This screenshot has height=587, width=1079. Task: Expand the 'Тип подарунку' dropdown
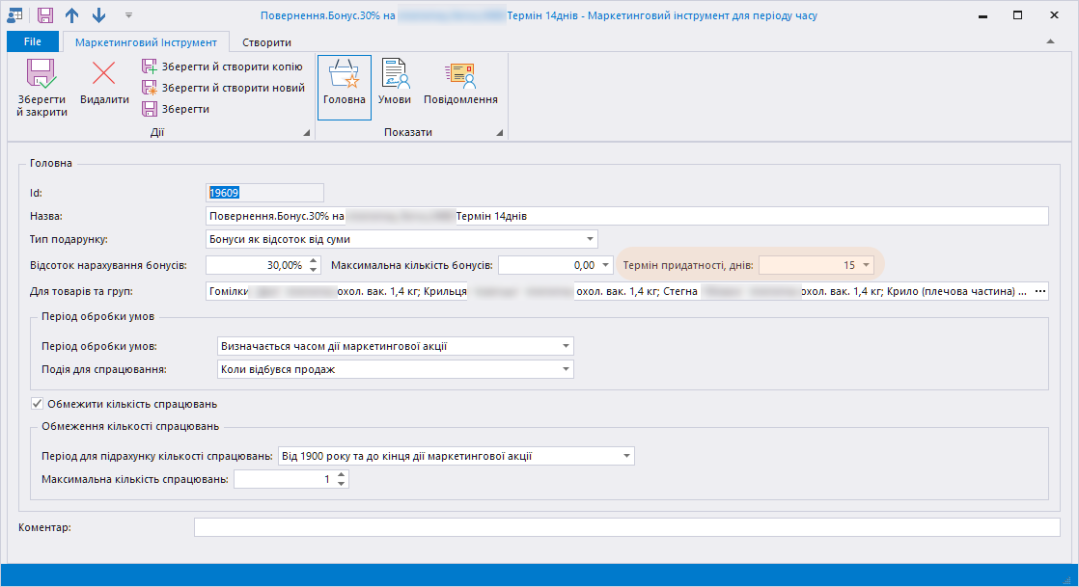tap(589, 239)
